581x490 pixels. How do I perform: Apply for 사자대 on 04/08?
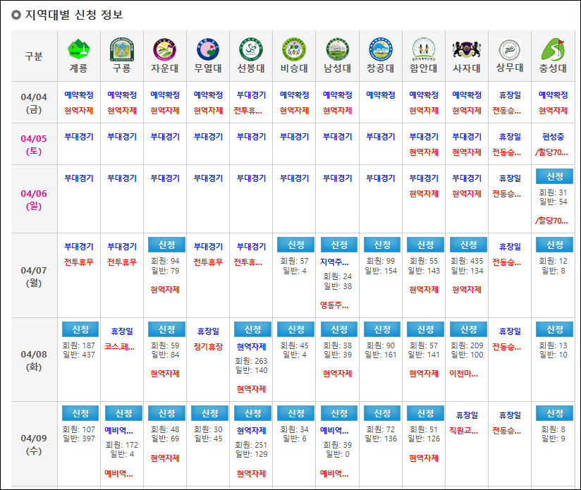point(468,329)
